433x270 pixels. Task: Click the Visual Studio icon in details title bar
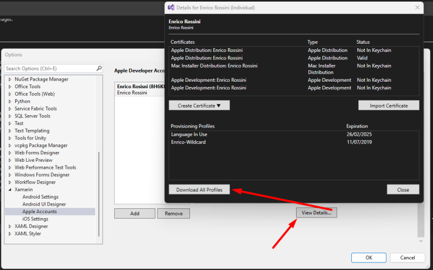[171, 8]
